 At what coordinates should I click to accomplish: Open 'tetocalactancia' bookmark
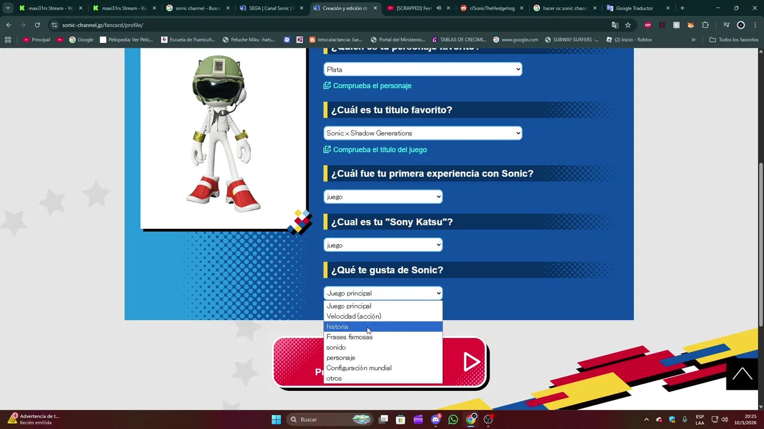[x=335, y=40]
